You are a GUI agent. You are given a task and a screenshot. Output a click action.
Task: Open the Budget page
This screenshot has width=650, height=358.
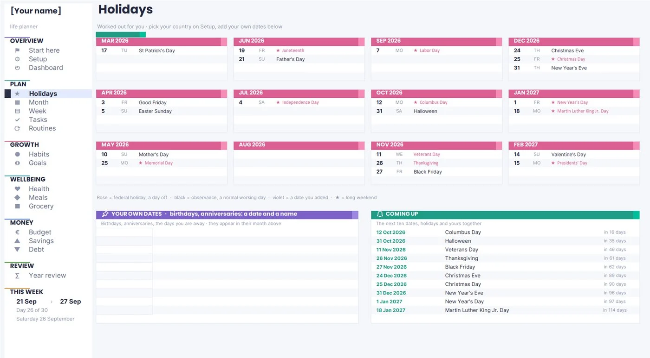pyautogui.click(x=40, y=232)
